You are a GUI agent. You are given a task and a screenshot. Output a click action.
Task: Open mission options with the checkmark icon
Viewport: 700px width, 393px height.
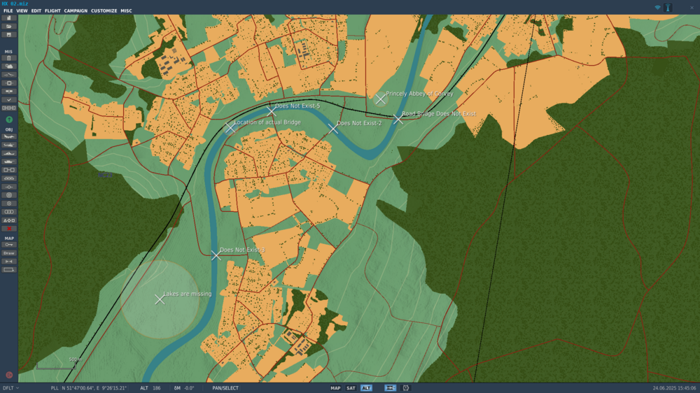pos(9,100)
